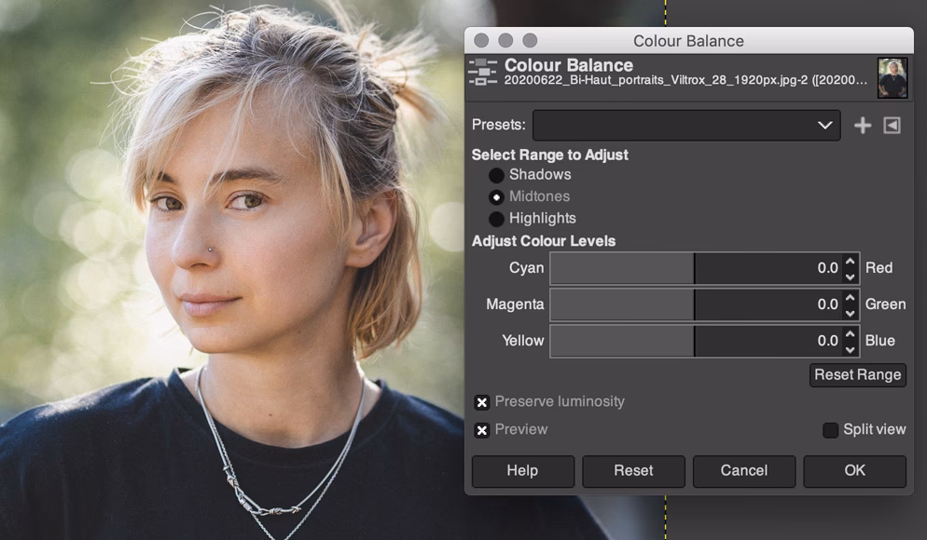Toggle Preserve luminosity checkbox
Screen dimensions: 927x540
coord(482,402)
